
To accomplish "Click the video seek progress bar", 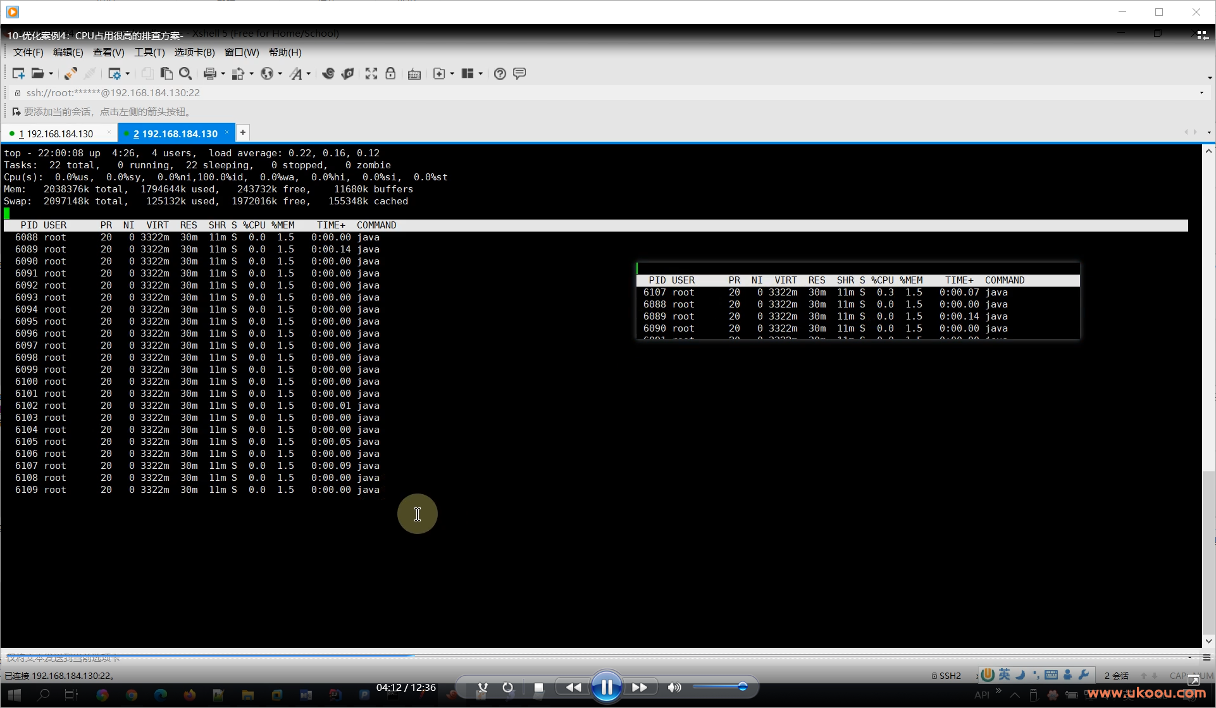I will pos(607,655).
